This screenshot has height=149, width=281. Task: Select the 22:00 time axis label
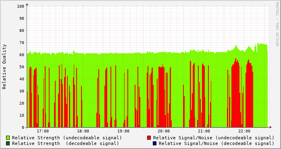(244, 131)
